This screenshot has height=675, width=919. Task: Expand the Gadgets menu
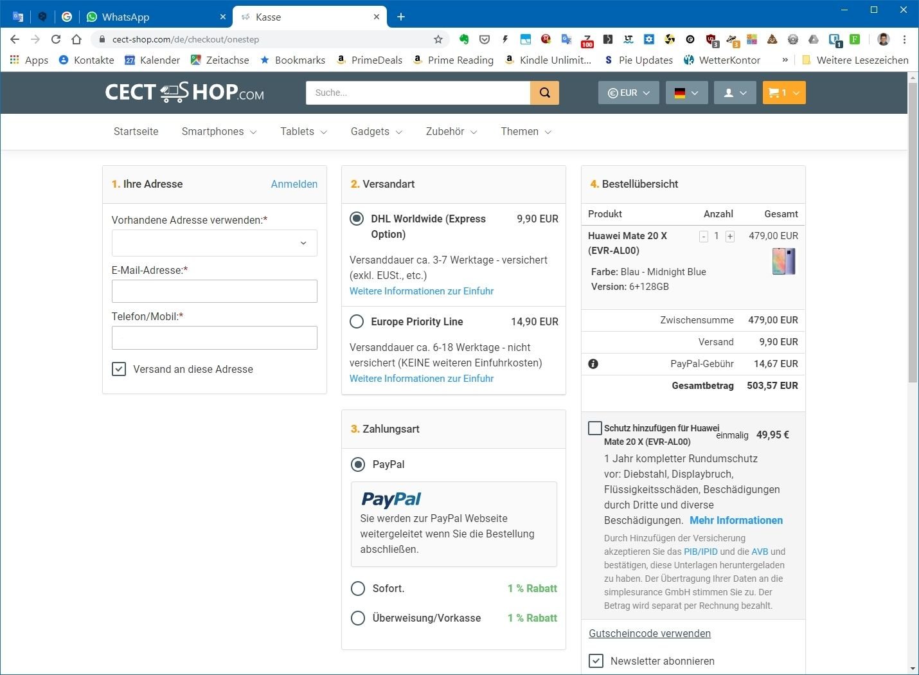coord(377,132)
